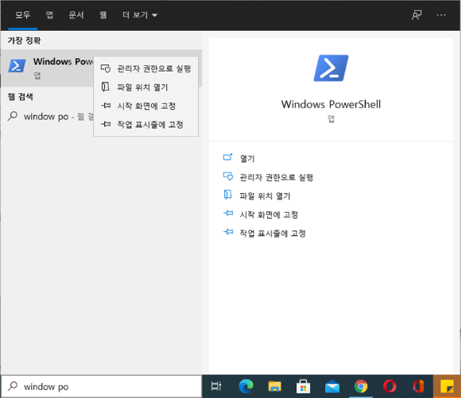
Task: Click the 웹 검색 section header
Action: point(21,97)
